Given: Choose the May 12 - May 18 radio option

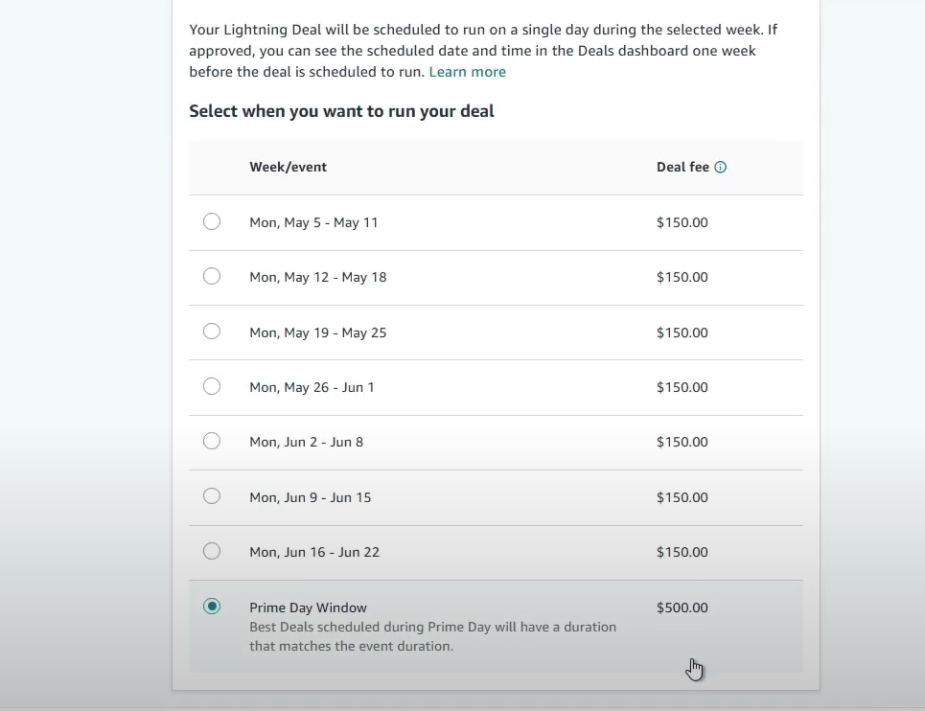Looking at the screenshot, I should point(212,276).
